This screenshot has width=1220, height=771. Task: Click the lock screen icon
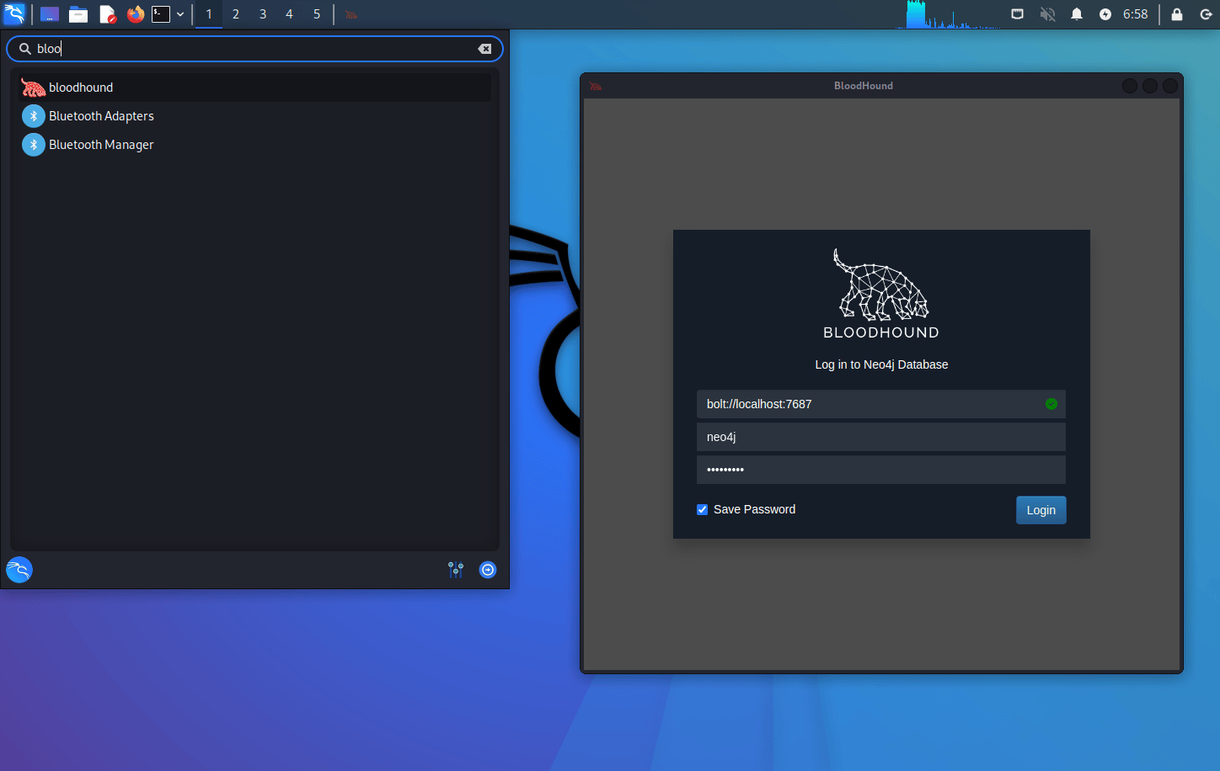pos(1177,14)
